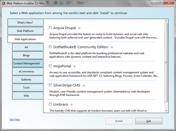Open the info icon next to Umbraco

click(x=72, y=105)
